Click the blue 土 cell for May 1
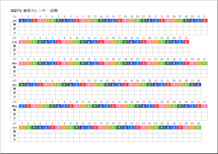Screen dimensions: 218x154 tap(22, 106)
